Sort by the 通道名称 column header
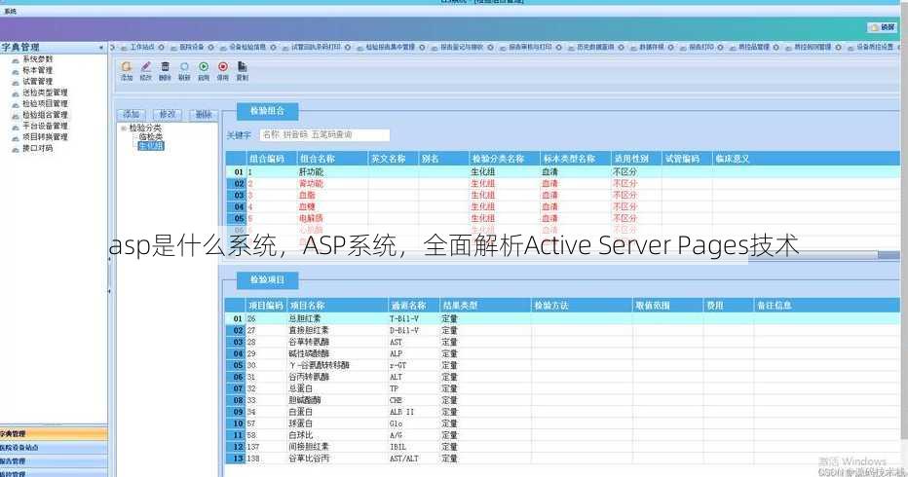 click(x=413, y=305)
